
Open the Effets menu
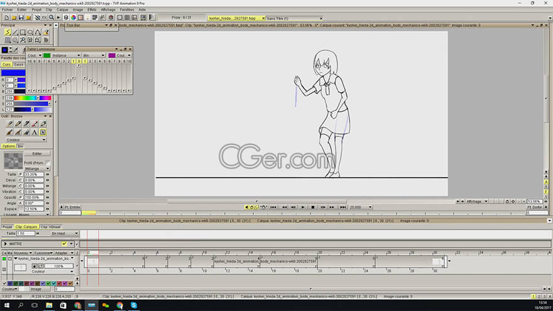click(x=92, y=9)
